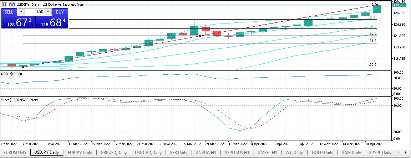Increase the lot volume with up arrow
This screenshot has height=158, width=411.
click(48, 12)
